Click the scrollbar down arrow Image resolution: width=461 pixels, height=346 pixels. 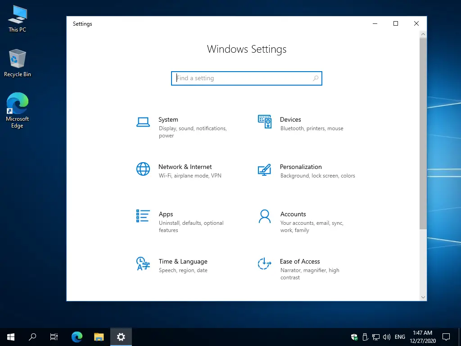[423, 297]
